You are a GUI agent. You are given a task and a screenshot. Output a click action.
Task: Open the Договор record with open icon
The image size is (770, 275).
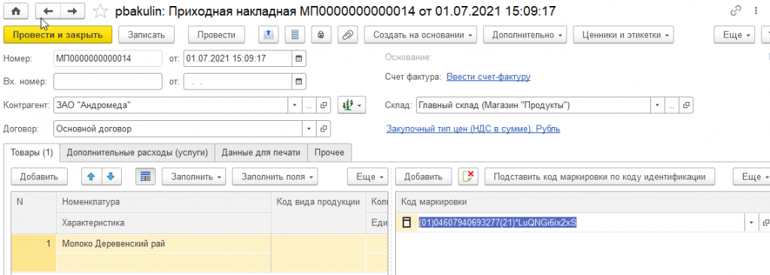[x=324, y=129]
